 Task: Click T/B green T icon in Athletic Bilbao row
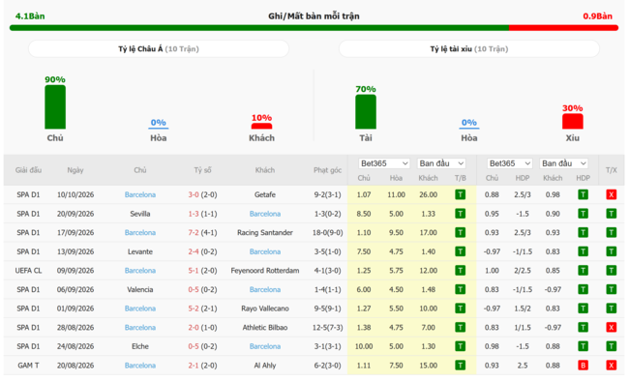[x=460, y=328]
